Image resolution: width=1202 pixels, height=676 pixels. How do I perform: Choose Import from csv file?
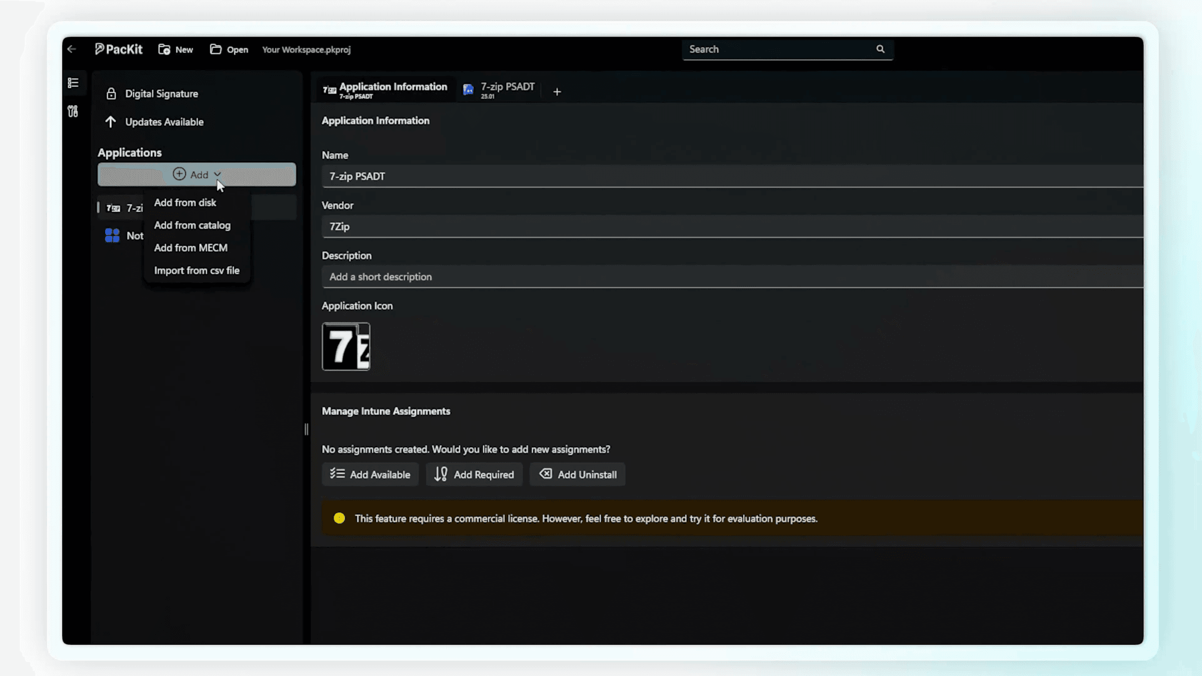click(x=197, y=270)
